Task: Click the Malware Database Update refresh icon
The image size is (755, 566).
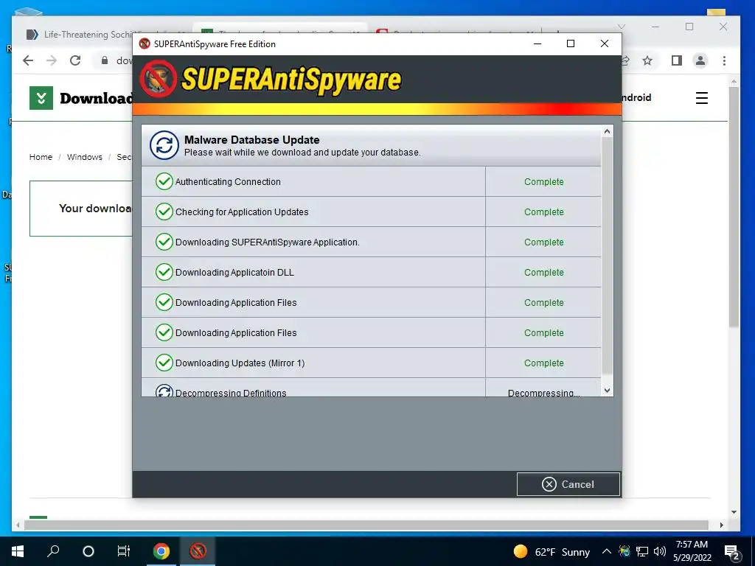Action: click(164, 145)
